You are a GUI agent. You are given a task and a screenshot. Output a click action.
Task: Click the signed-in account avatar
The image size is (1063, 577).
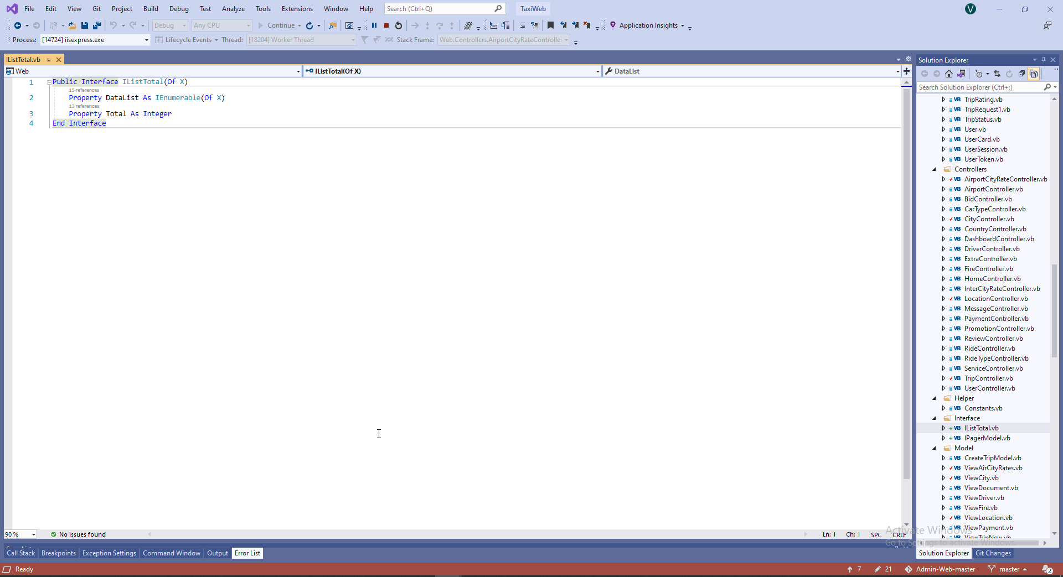click(971, 9)
